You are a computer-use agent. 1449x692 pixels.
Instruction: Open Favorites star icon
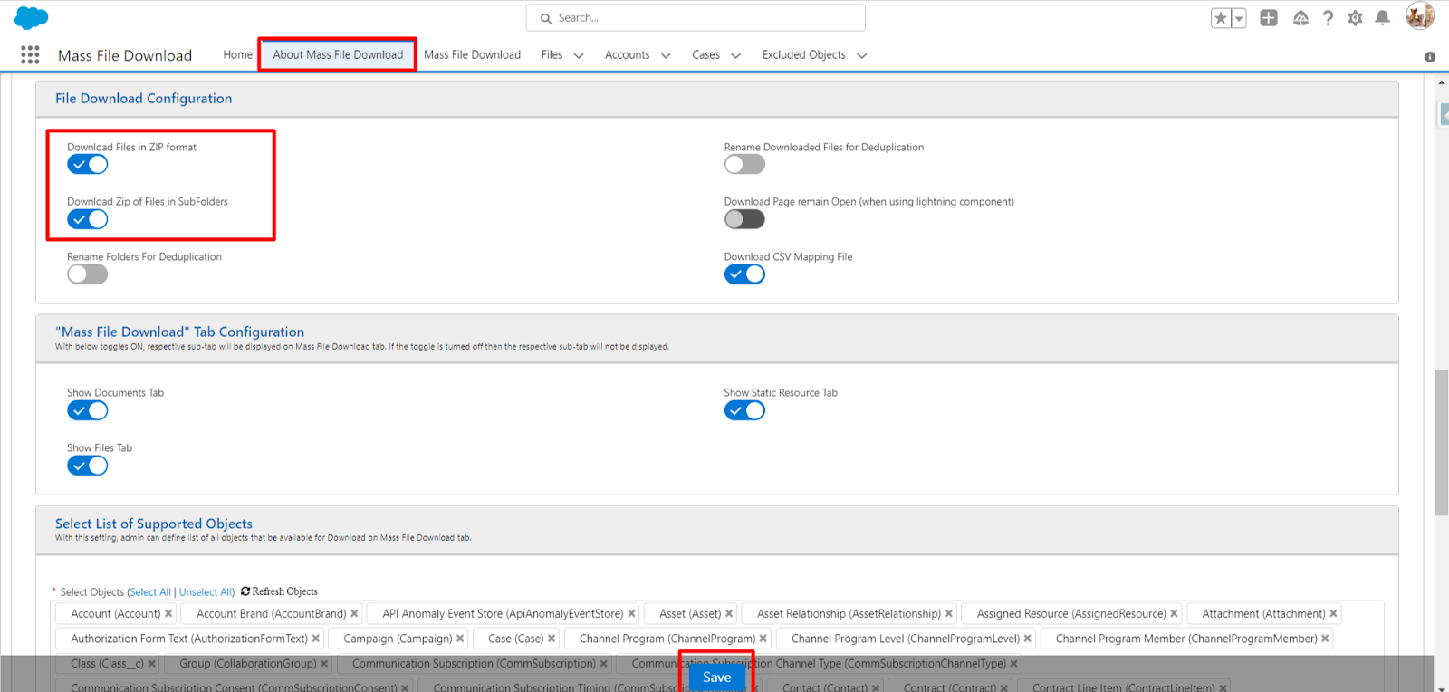click(x=1221, y=18)
